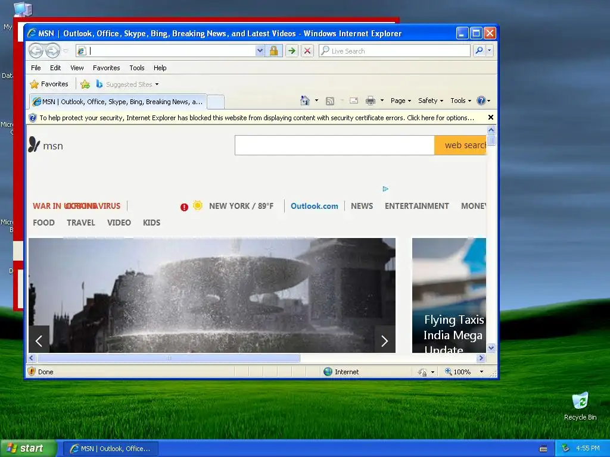Open the Flying Taxis story thumbnail
Screen dimensions: 610x457
tap(449, 295)
